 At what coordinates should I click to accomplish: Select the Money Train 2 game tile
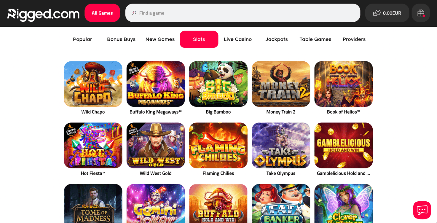[281, 84]
